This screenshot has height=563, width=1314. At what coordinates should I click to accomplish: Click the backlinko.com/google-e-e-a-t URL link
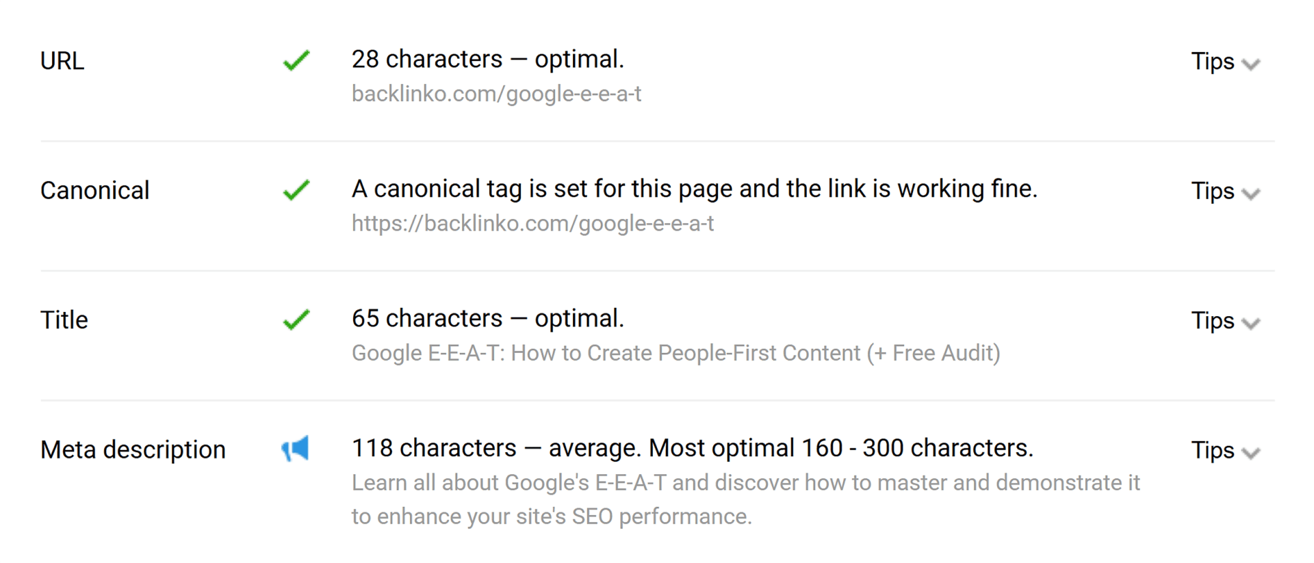pos(497,94)
